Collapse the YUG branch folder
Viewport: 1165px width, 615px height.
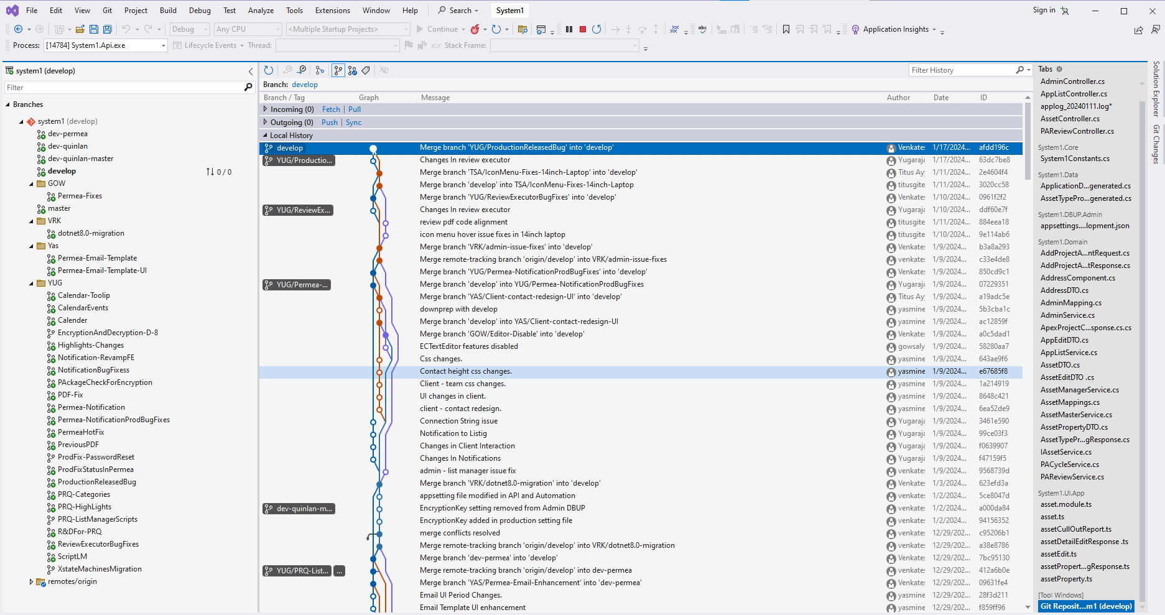(x=31, y=284)
